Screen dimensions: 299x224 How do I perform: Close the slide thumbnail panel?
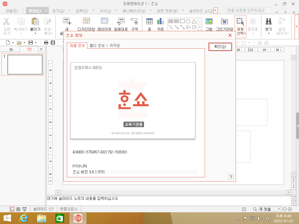(41, 49)
